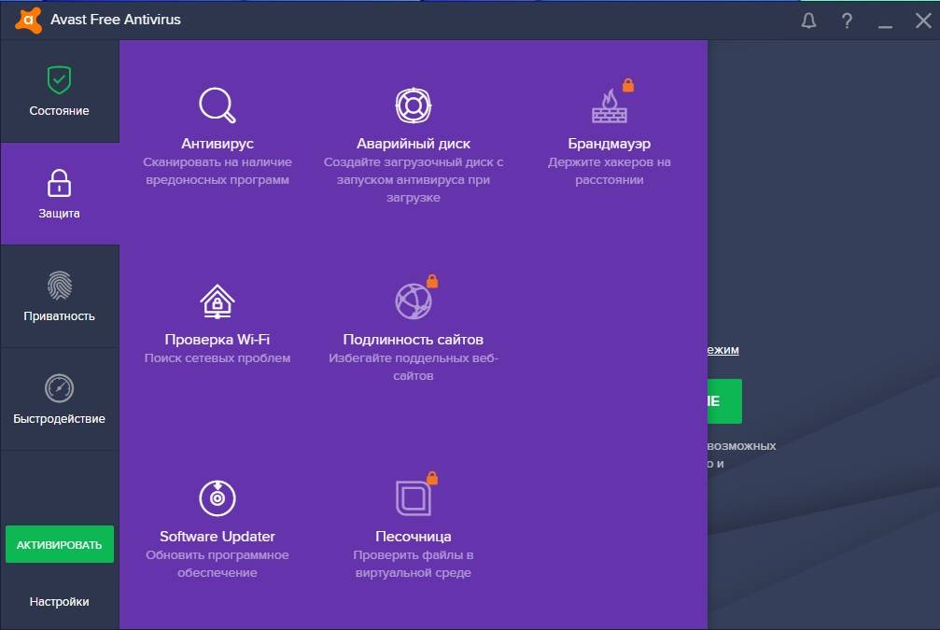Viewport: 940px width, 630px height.
Task: Click 'Держите хакеров на расстоянии' text
Action: pyautogui.click(x=609, y=171)
